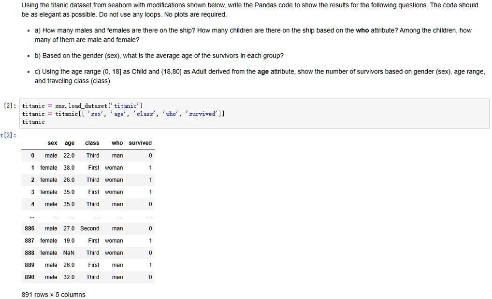The height and width of the screenshot is (299, 492).
Task: Click 'Second' class cell in row 886
Action: 90,229
